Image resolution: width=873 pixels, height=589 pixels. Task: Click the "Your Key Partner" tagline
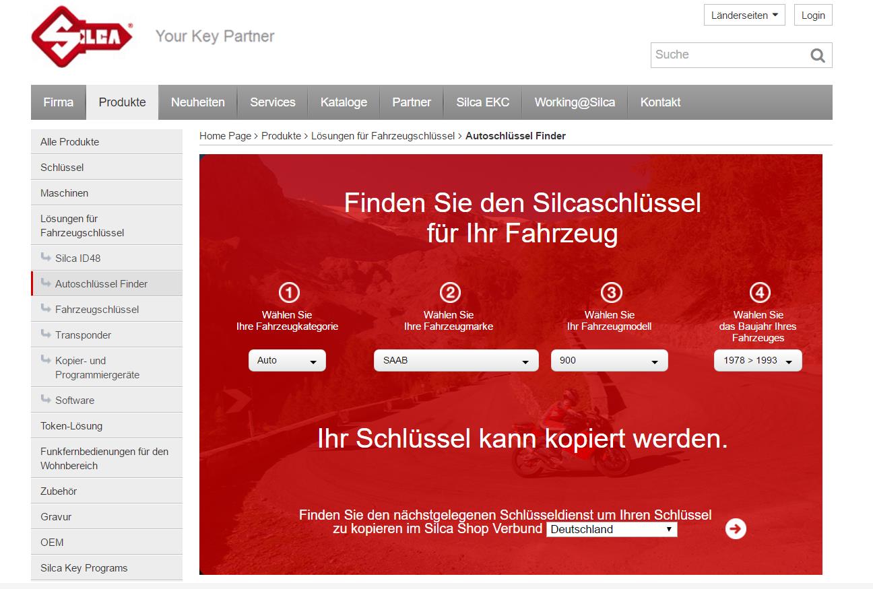click(x=215, y=36)
